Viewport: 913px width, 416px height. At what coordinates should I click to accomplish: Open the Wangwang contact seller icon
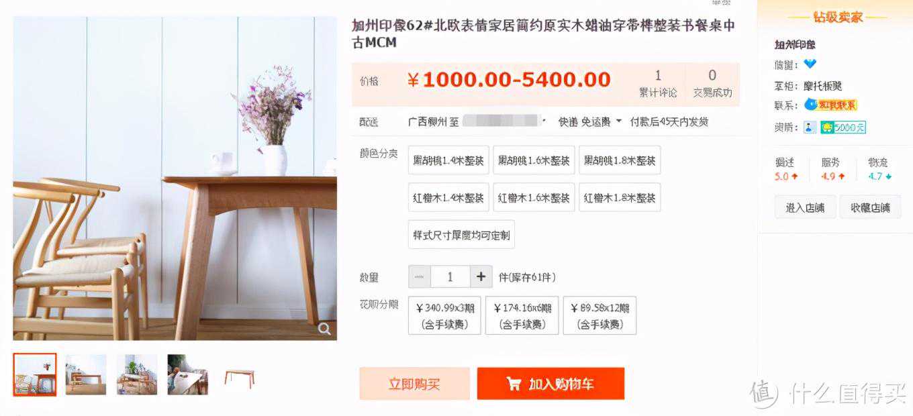830,105
